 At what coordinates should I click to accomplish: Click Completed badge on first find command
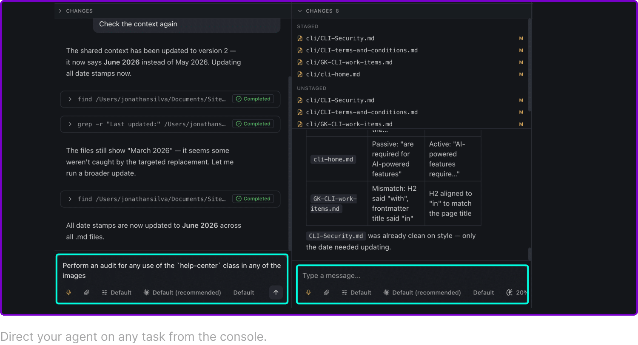click(253, 99)
